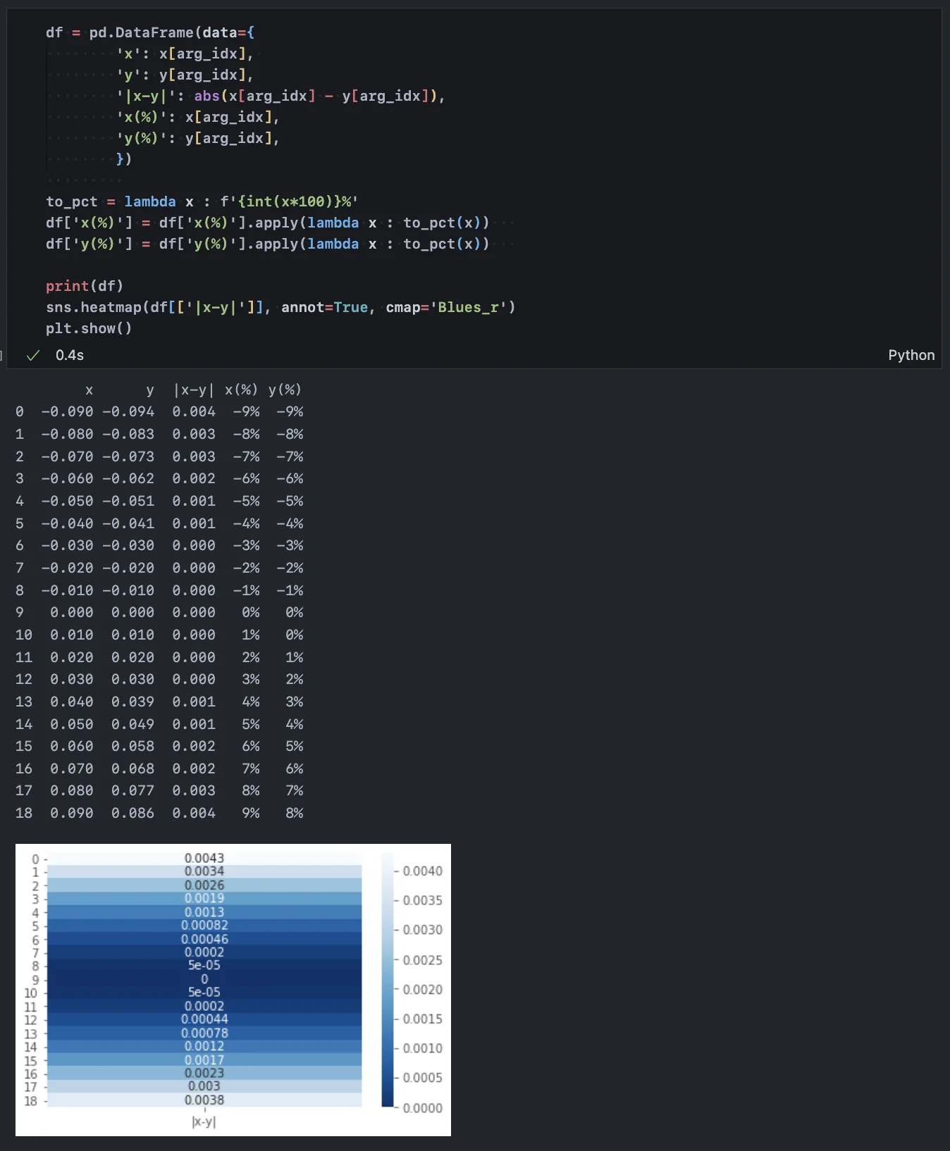Screen dimensions: 950x1151
Task: Click the green cell execution success checkmark
Action: (32, 356)
